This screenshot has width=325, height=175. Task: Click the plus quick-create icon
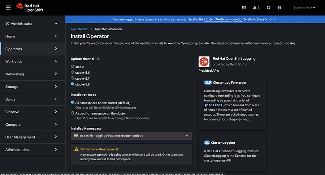(x=268, y=8)
